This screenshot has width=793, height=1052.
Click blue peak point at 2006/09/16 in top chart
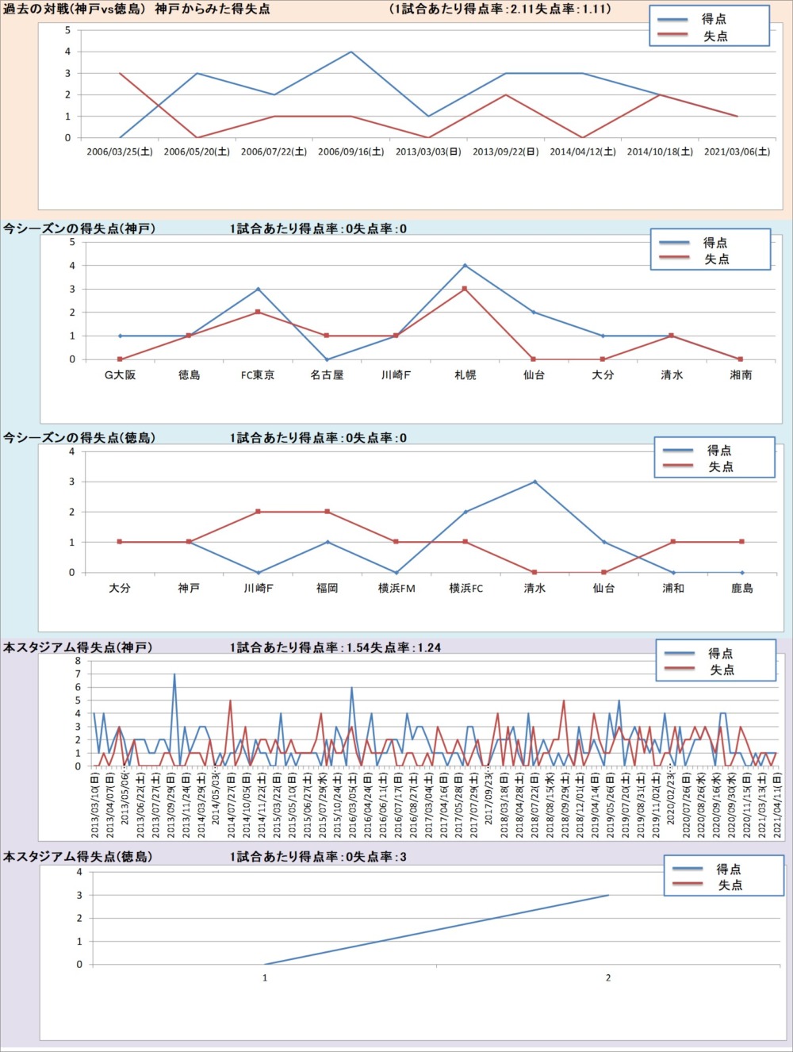click(351, 52)
